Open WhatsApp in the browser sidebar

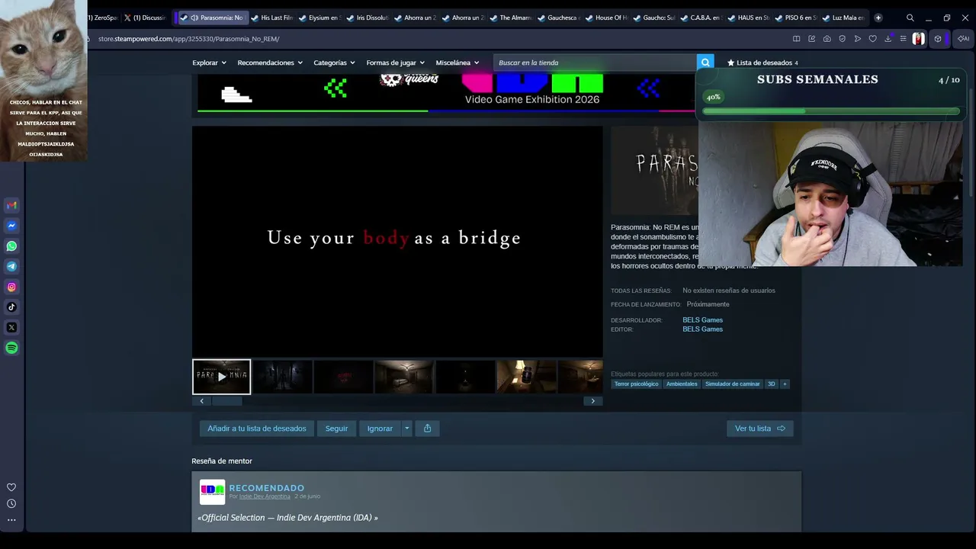11,246
